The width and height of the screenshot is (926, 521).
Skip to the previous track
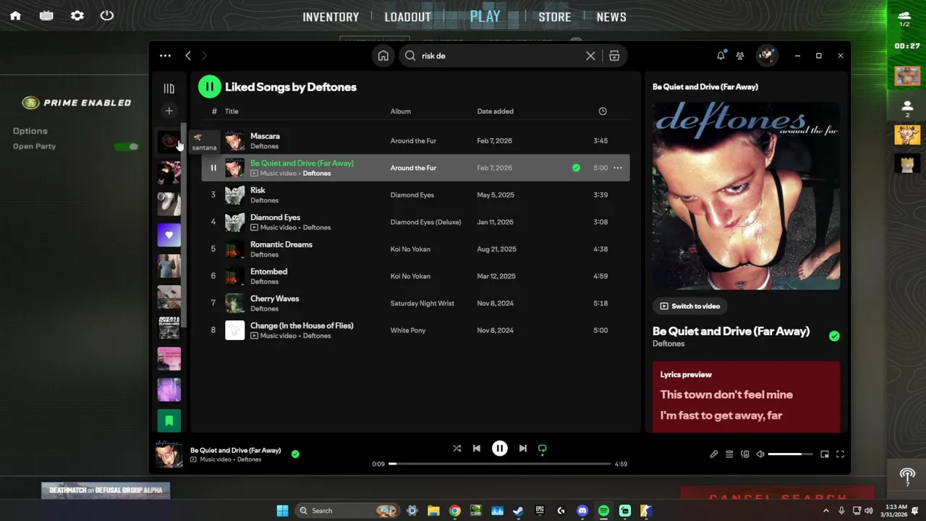(x=476, y=449)
